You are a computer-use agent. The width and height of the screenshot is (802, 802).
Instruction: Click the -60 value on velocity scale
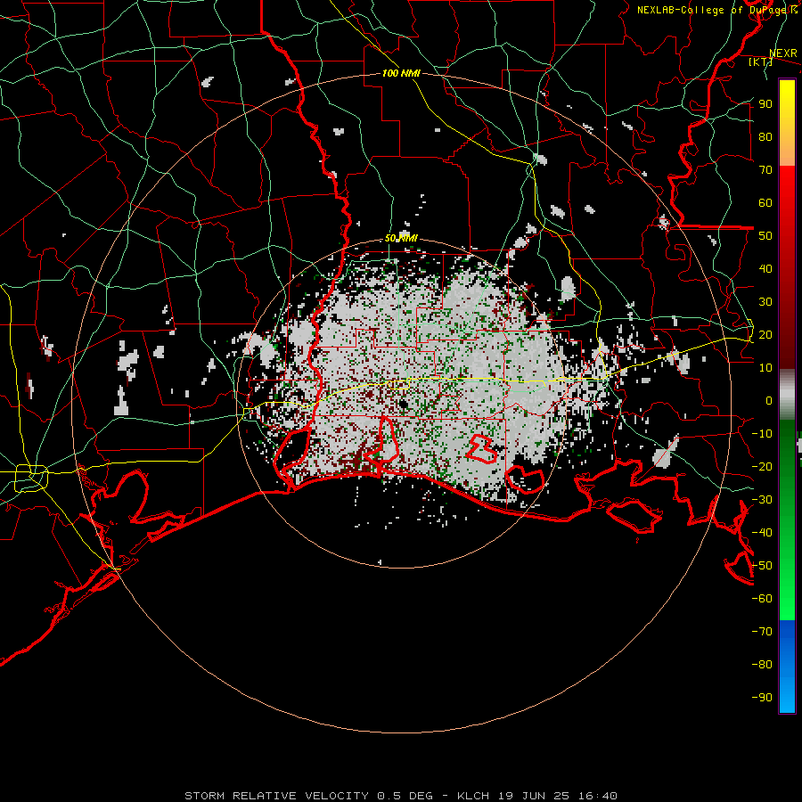(x=762, y=599)
